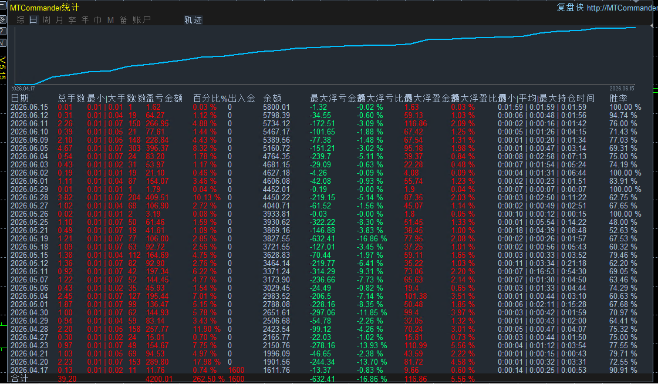This screenshot has height=384, width=658.
Task: Click the help question-mark button on left edge
Action: [x=2, y=31]
